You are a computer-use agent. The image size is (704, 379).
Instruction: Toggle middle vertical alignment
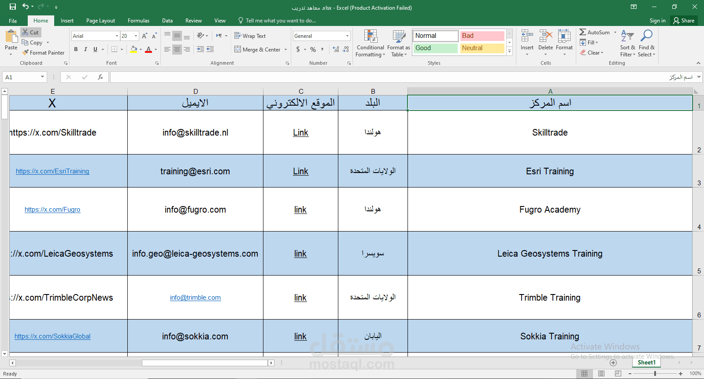[x=177, y=36]
